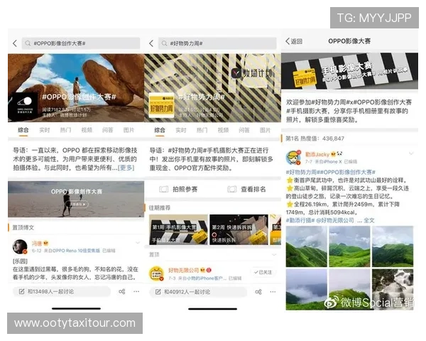Image resolution: width=426 pixels, height=341 pixels.
Task: Open bottom-right waterfall photo
Action: (x=393, y=289)
